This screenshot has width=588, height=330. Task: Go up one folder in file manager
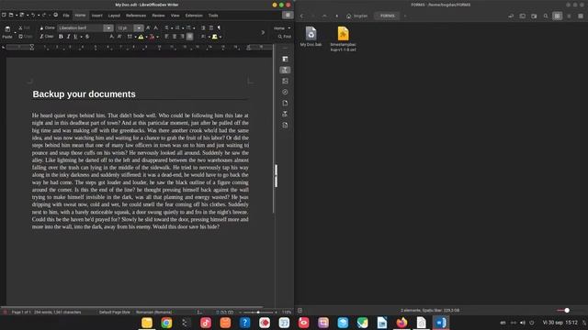click(x=324, y=16)
